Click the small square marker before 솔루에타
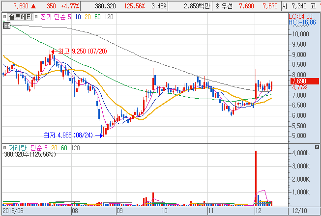 coord(4,17)
